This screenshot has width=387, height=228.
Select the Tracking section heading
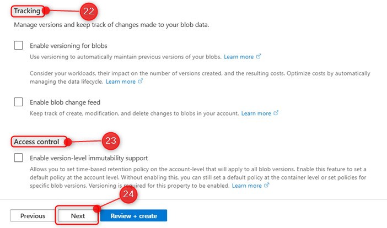click(27, 11)
